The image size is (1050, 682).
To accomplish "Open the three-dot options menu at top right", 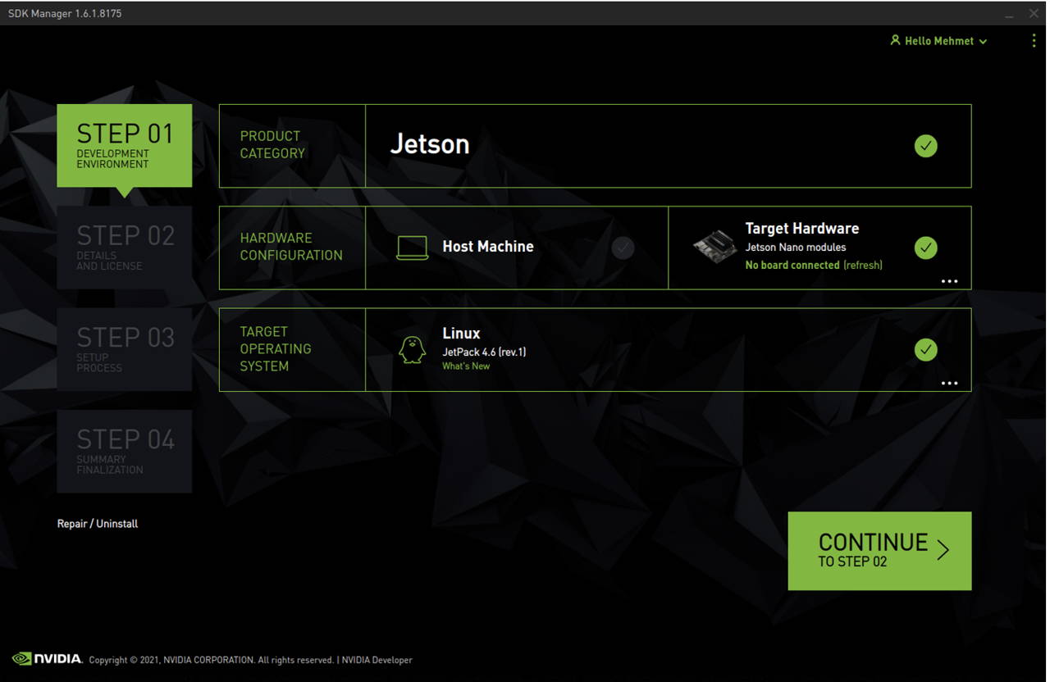I will pos(1034,41).
